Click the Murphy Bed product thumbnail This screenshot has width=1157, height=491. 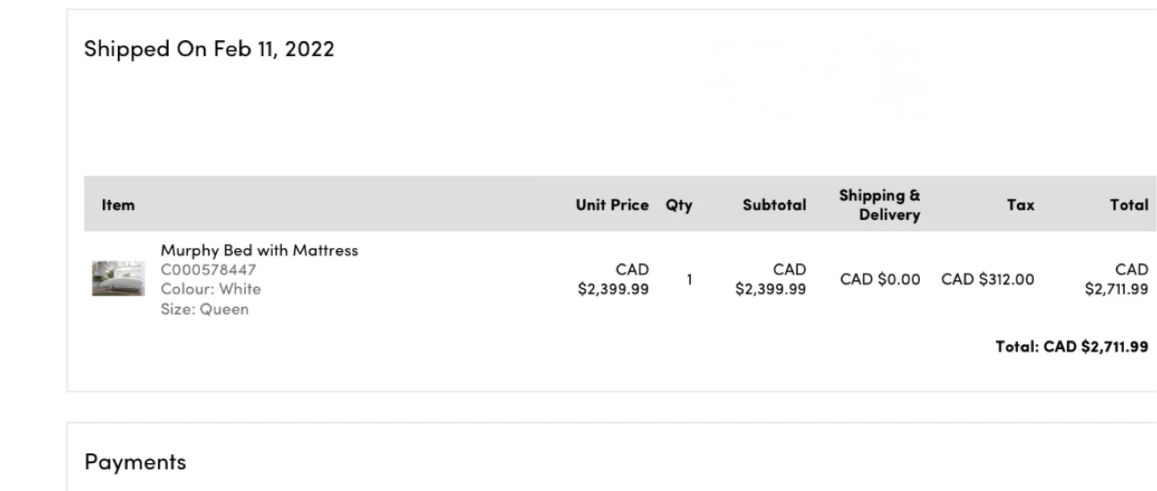coord(118,278)
